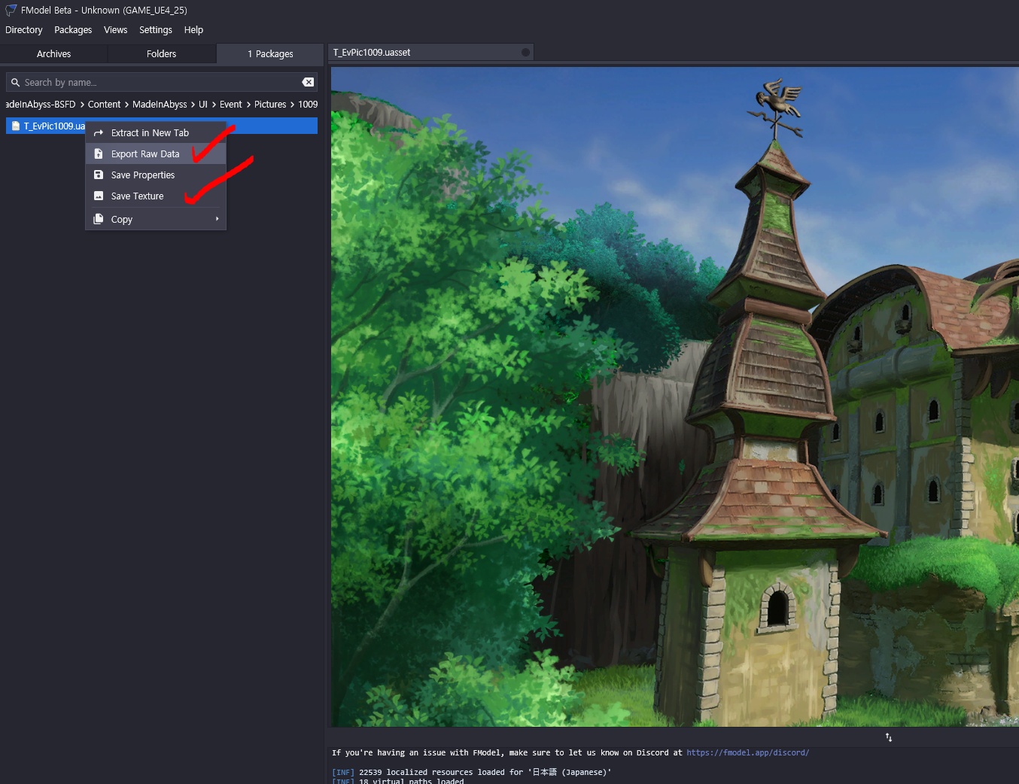Viewport: 1019px width, 784px height.
Task: Navigate to MadeInAbyss breadcrumb
Action: pyautogui.click(x=160, y=105)
